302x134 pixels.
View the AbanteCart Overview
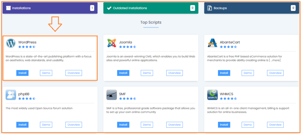pos(275,73)
